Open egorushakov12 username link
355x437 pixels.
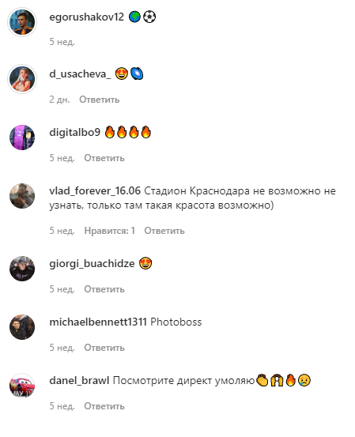click(86, 17)
